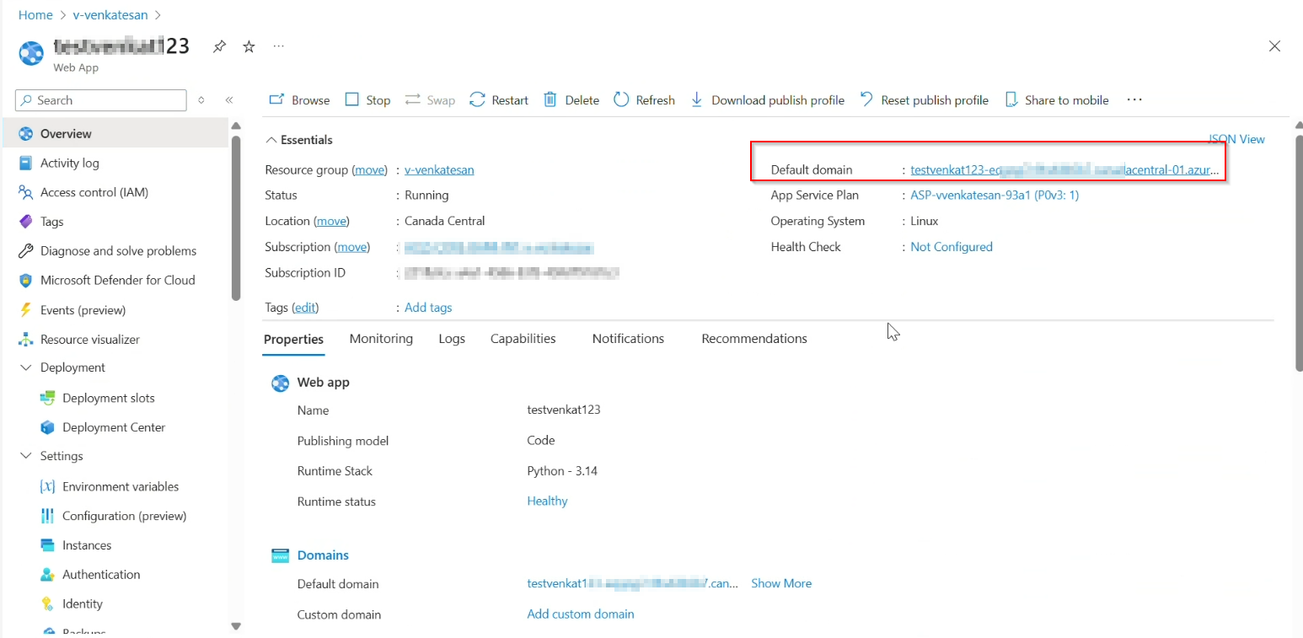
Task: Click the expand/collapse diamond next to Search
Action: tap(201, 99)
